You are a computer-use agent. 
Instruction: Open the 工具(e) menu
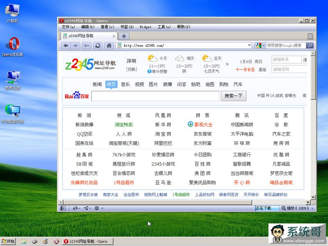(164, 27)
